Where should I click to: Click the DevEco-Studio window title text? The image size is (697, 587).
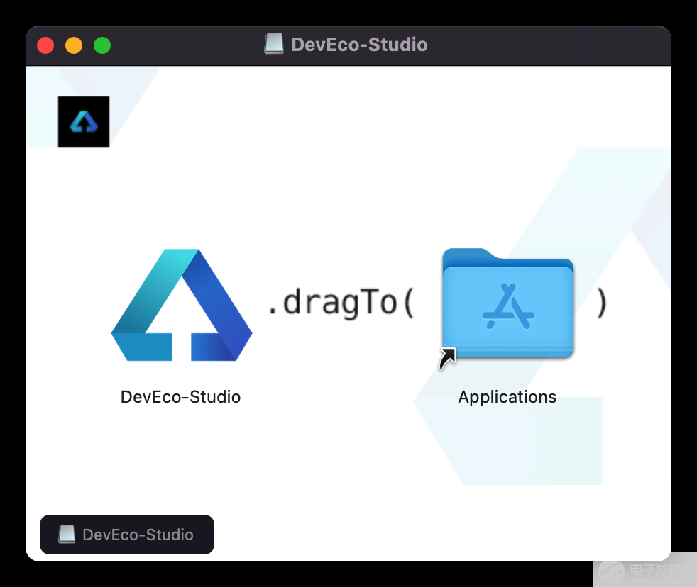(360, 45)
